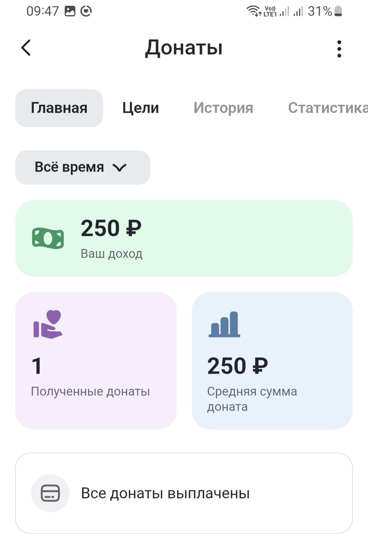
Task: Expand the Всё время period filter
Action: (x=82, y=167)
